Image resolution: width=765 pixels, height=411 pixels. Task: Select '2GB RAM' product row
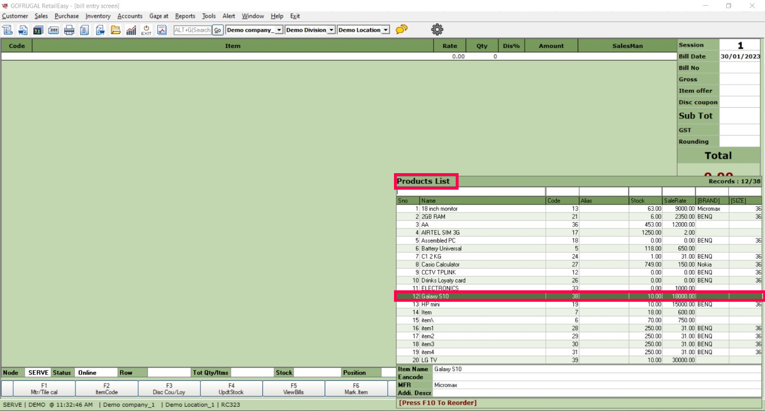coord(579,217)
